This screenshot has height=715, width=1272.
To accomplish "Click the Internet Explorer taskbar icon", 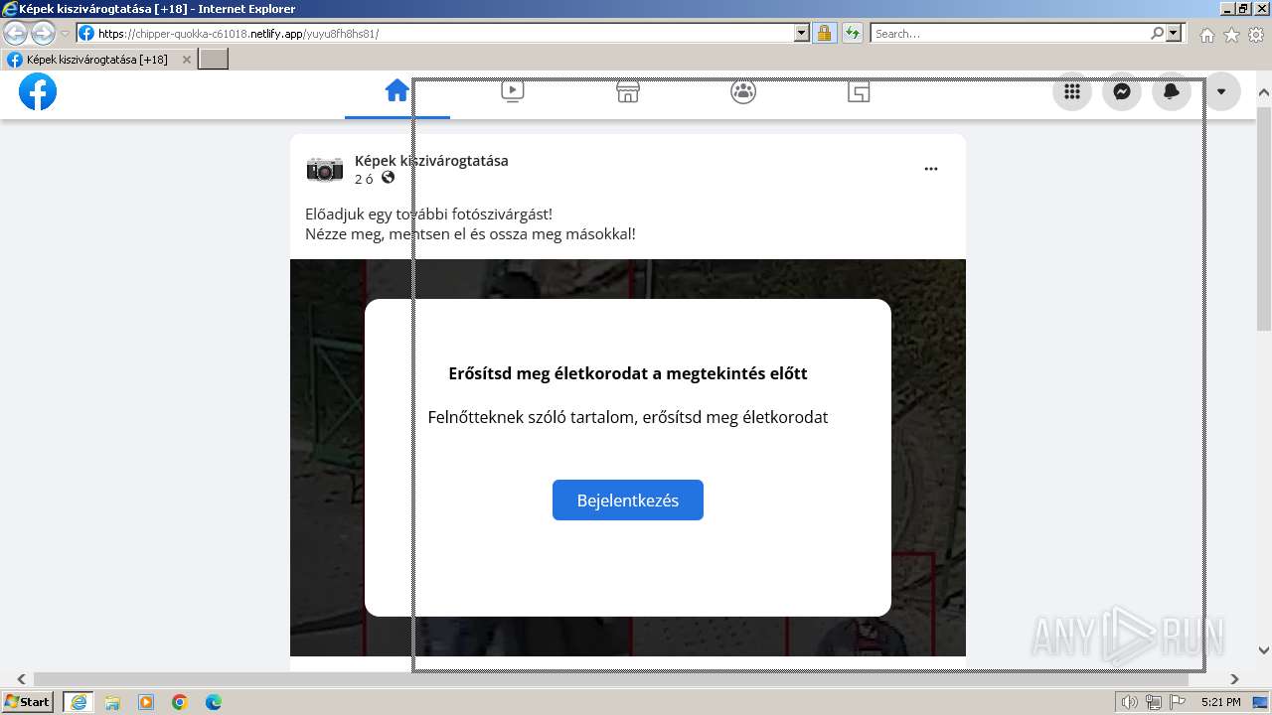I will 79,702.
